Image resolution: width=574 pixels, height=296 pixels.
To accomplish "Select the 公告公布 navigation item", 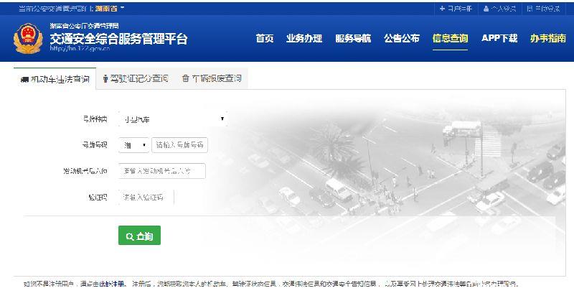I will (402, 38).
